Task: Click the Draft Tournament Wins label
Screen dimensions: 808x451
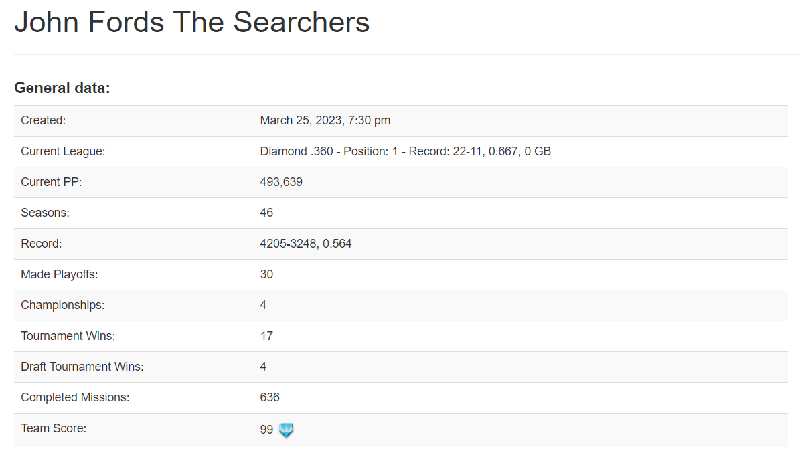Action: (x=82, y=367)
